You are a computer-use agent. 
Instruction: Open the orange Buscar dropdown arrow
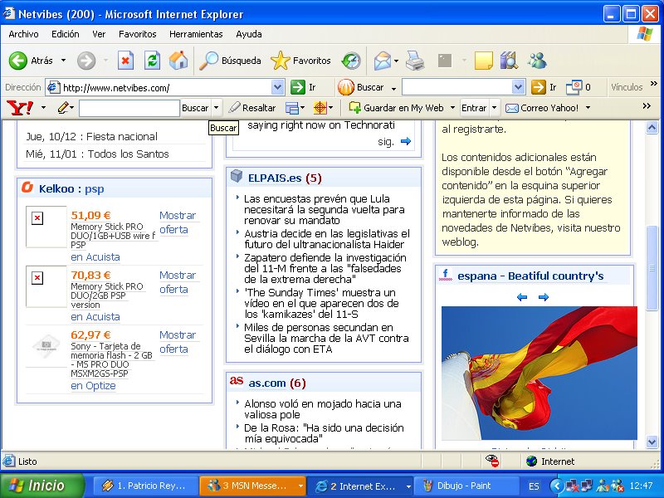point(393,88)
